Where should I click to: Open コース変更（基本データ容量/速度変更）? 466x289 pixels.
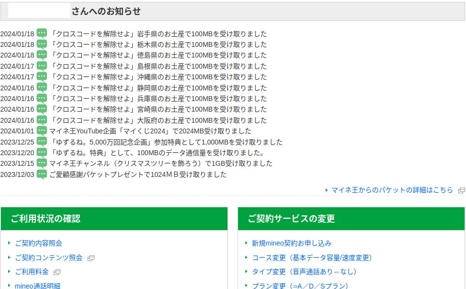point(312,258)
